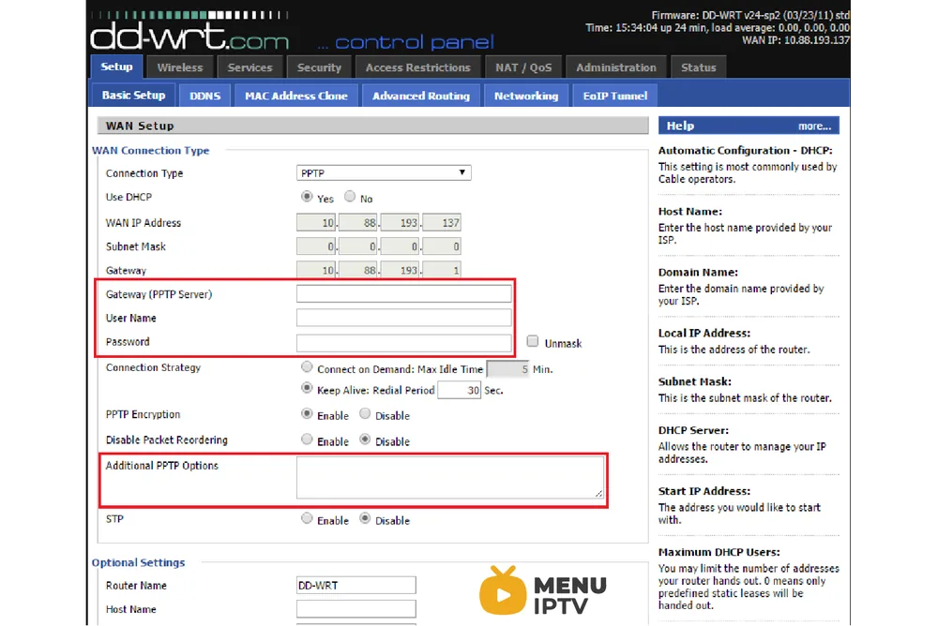Click the Router Name field DD-WRT

click(x=356, y=585)
